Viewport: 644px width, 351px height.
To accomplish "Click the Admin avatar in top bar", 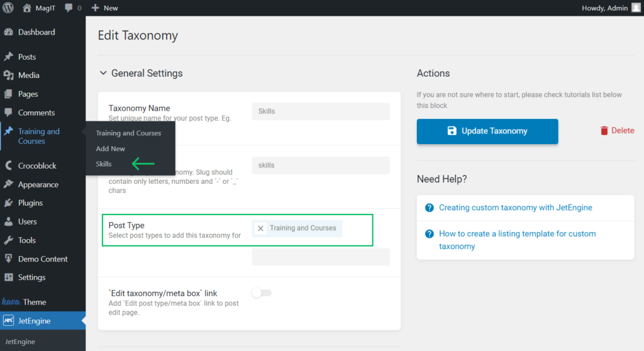I will click(636, 8).
